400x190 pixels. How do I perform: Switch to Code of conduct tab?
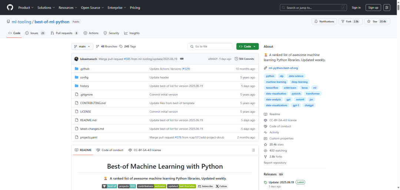click(x=110, y=150)
